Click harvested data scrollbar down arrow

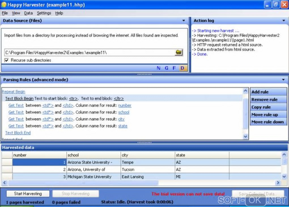pyautogui.click(x=284, y=176)
